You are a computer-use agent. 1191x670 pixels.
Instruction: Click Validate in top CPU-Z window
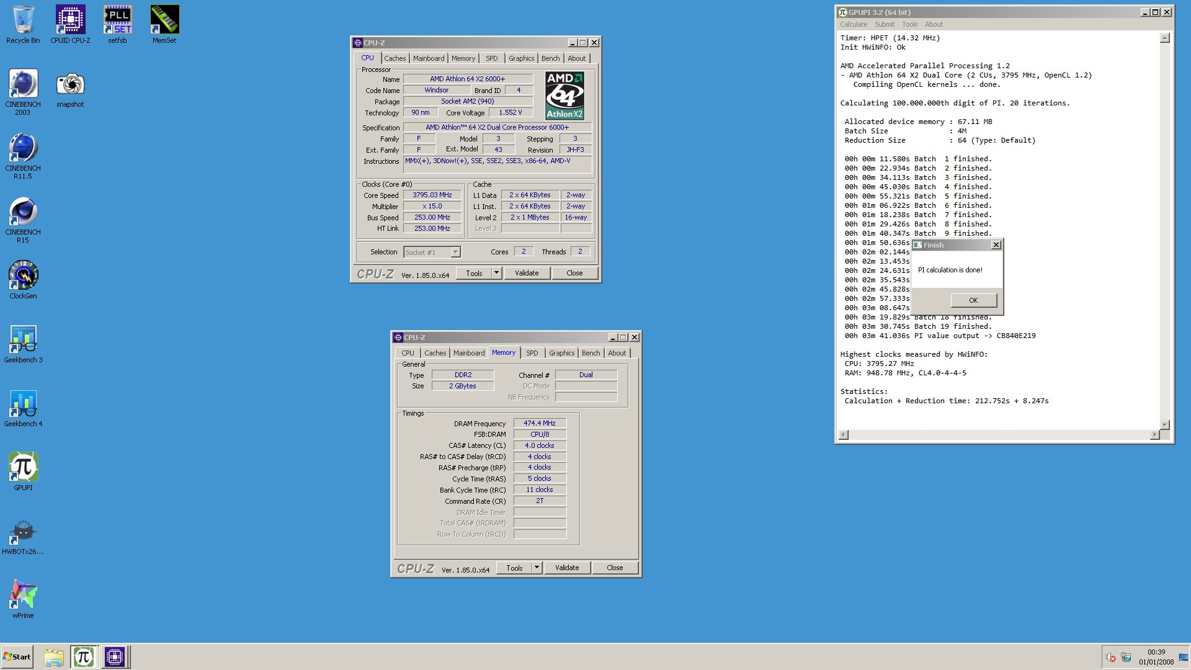click(x=527, y=273)
